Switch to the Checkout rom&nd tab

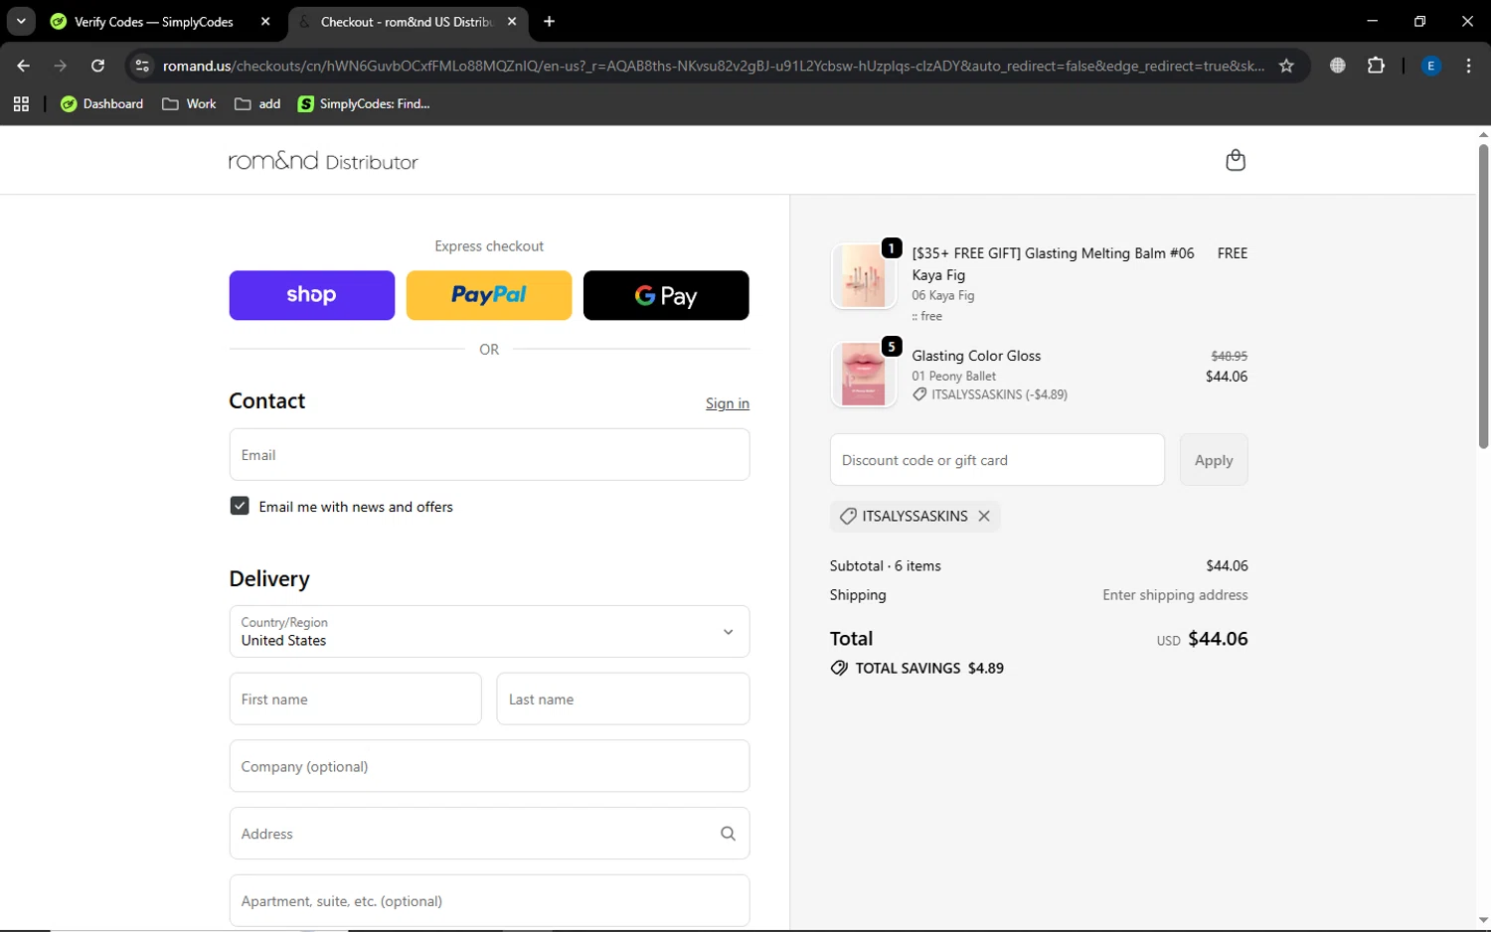click(x=407, y=22)
